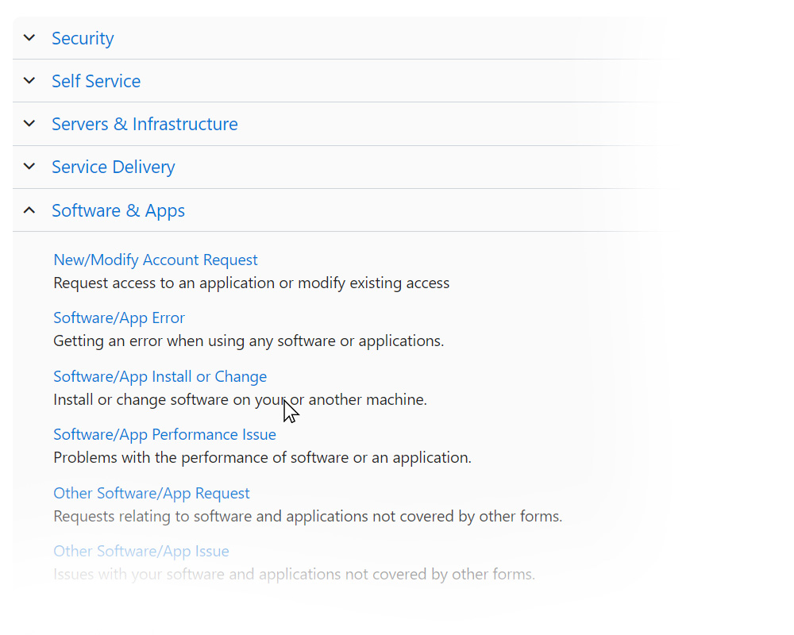Click the Software & Apps heading text
The image size is (794, 635).
[x=118, y=210]
